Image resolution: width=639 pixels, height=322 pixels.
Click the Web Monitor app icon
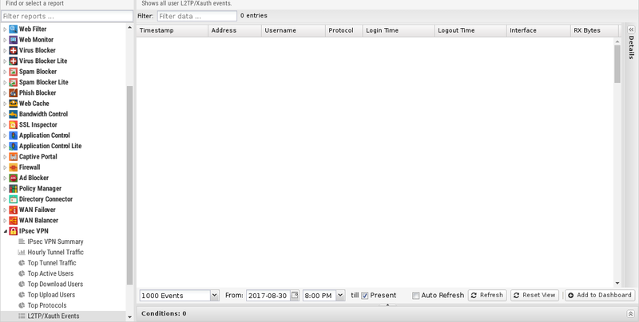(13, 39)
